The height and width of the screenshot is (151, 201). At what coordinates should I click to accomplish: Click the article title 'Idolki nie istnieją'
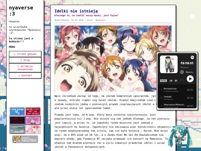(x=76, y=11)
